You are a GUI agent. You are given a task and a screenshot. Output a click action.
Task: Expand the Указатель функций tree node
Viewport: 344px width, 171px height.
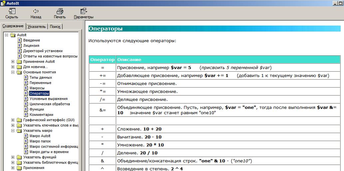pos(13,157)
